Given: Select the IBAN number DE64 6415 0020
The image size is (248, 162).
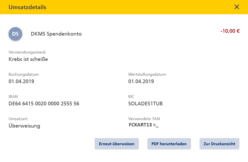Looking at the screenshot, I should pyautogui.click(x=44, y=104).
